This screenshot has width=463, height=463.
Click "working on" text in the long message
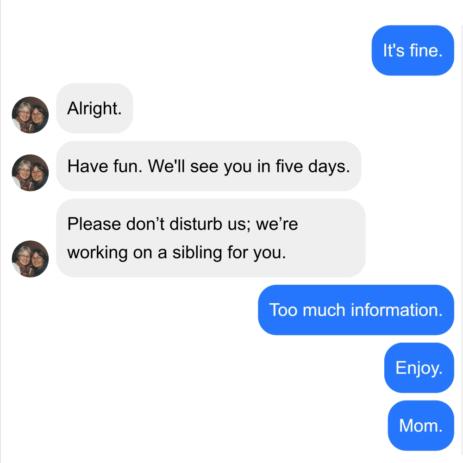click(x=110, y=253)
